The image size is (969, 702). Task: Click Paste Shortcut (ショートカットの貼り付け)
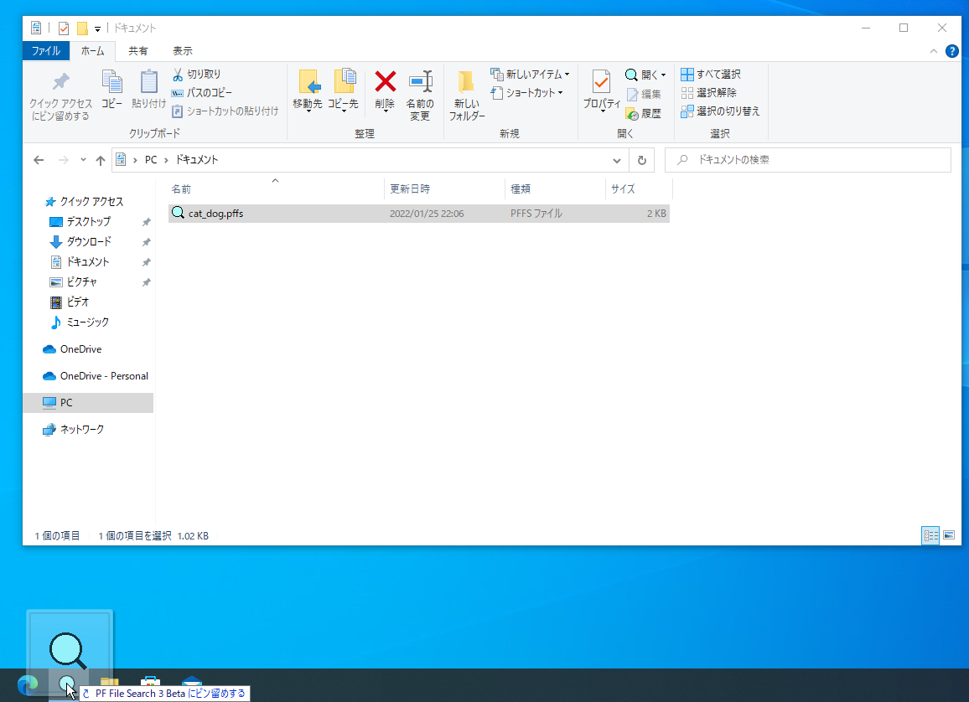pos(225,111)
